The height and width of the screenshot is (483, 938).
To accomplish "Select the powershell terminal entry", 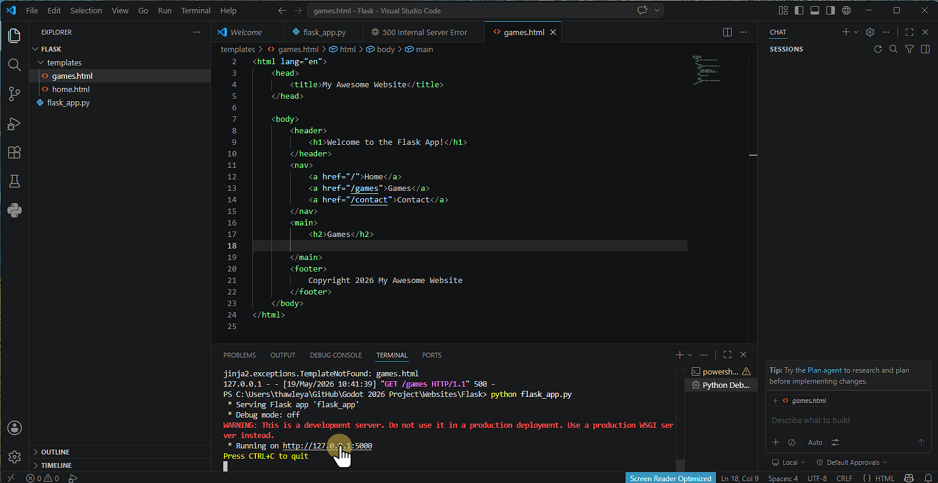I will pos(721,371).
